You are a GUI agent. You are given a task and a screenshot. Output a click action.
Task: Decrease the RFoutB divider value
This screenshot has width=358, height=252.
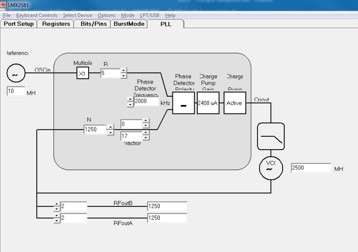[57, 209]
